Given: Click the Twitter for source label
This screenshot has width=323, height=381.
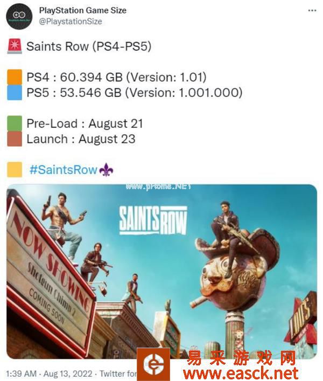Looking at the screenshot, I should pyautogui.click(x=118, y=373).
